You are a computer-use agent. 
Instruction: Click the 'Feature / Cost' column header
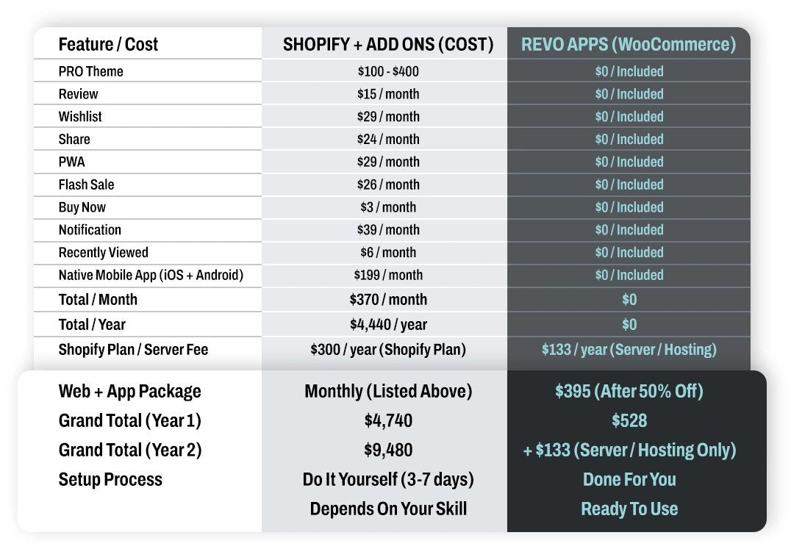pos(108,44)
